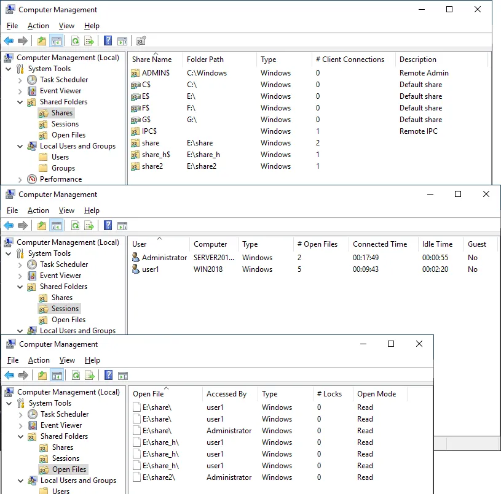Select the ADMIN$ share icon
This screenshot has width=501, height=494.
point(136,73)
